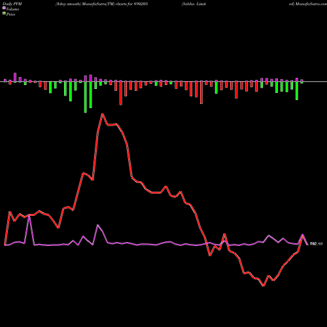
Task: Click the 'Volume' legend label
Action: coord(12,9)
